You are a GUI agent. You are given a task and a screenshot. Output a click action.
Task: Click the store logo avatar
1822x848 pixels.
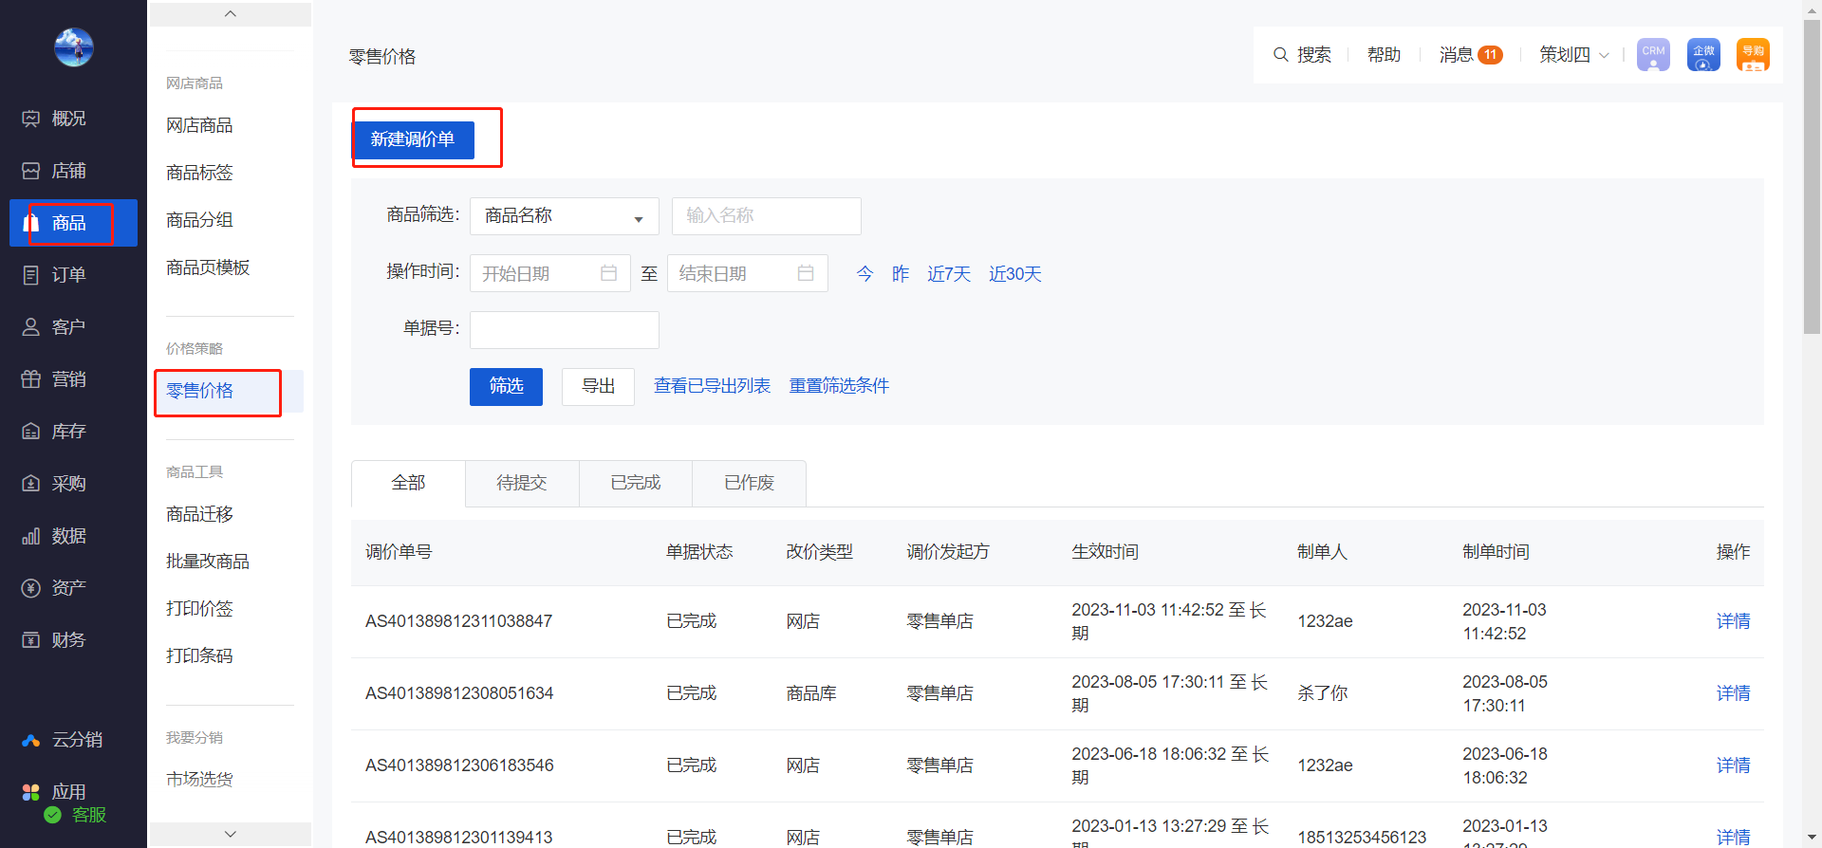[x=73, y=46]
